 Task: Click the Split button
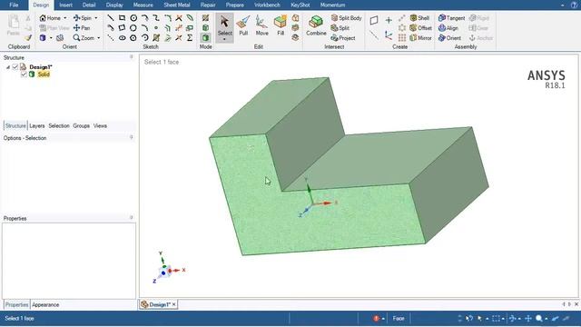click(340, 28)
